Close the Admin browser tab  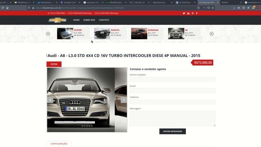click(241, 2)
